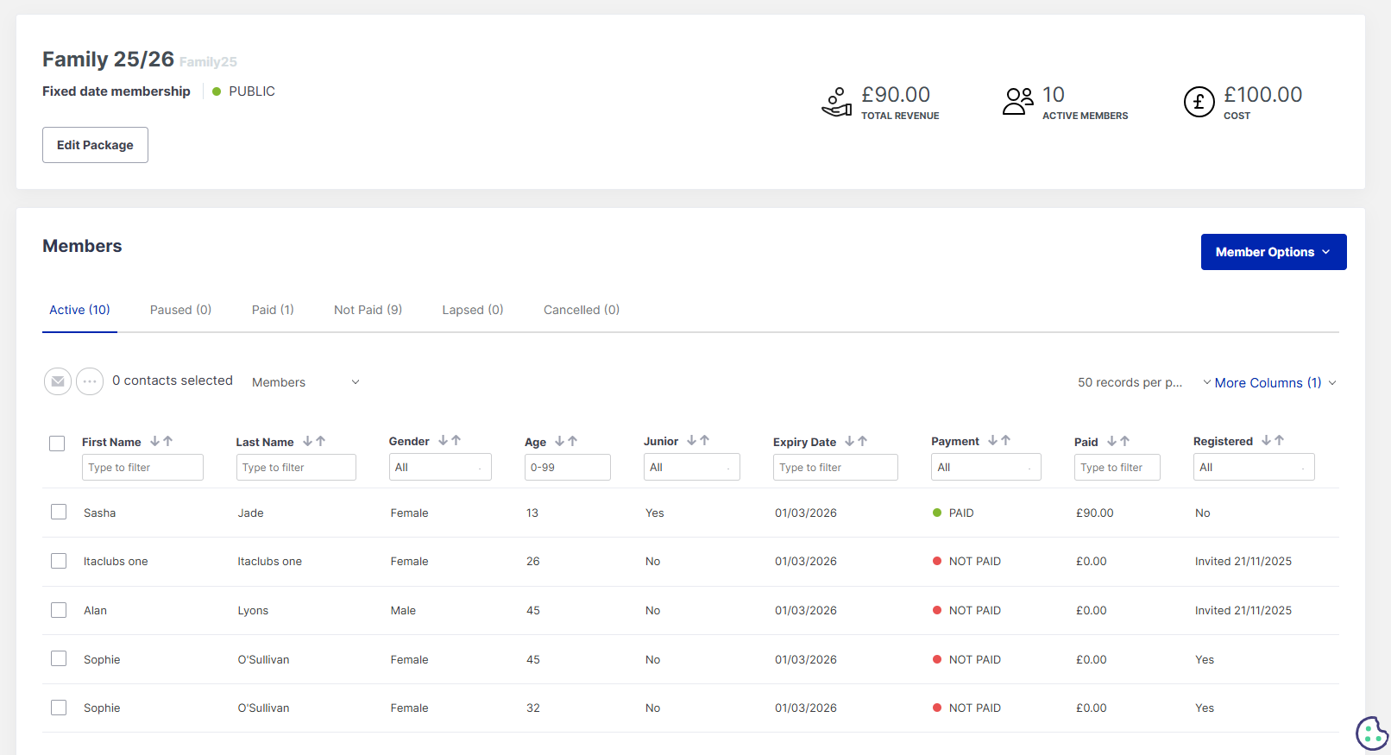Sort Expiry Date descending arrow
This screenshot has width=1391, height=755.
[x=850, y=441]
